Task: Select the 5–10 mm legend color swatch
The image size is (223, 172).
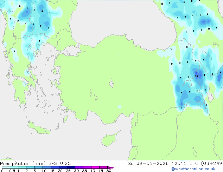Action: coord(39,167)
